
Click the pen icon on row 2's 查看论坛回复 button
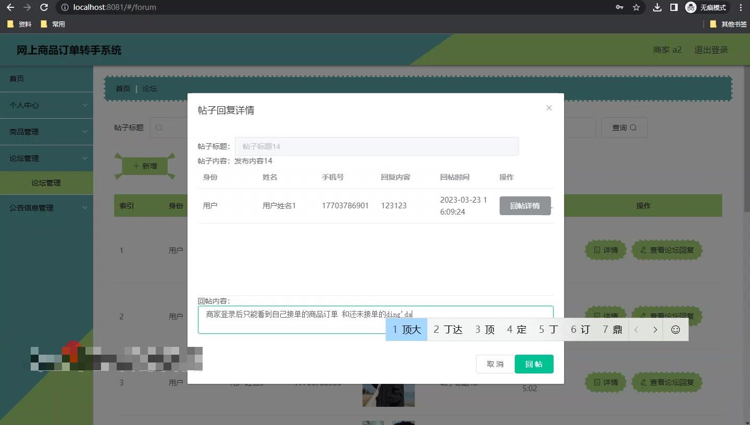click(x=643, y=316)
